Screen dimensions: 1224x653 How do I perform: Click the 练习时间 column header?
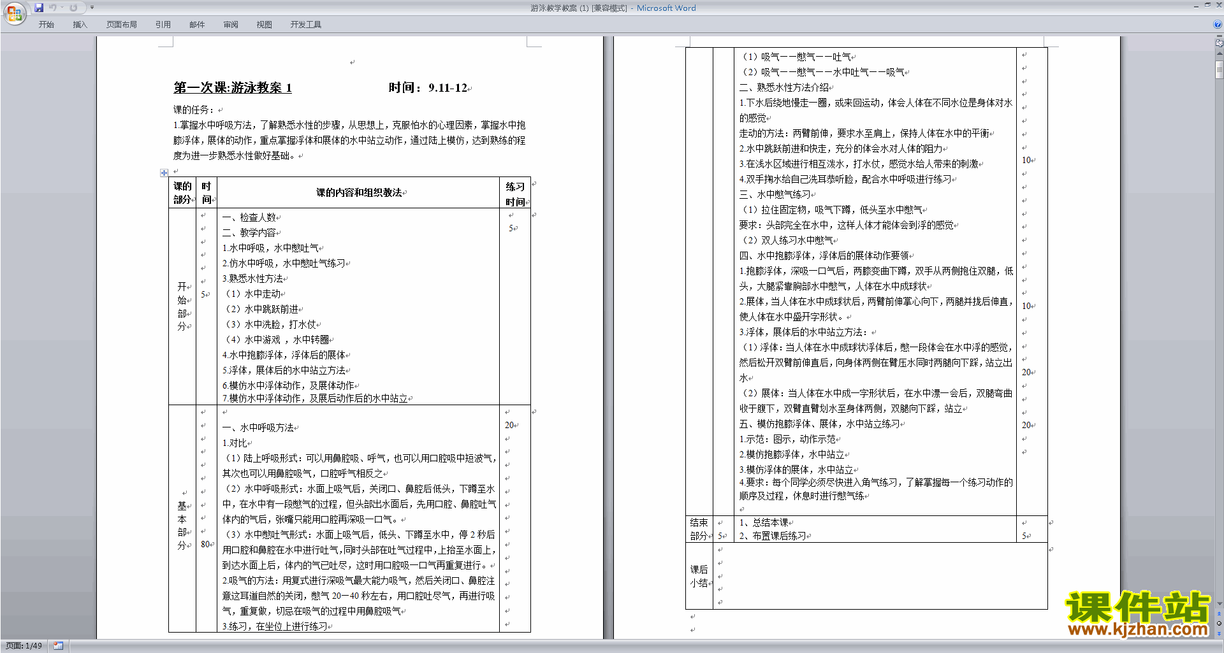tap(515, 194)
